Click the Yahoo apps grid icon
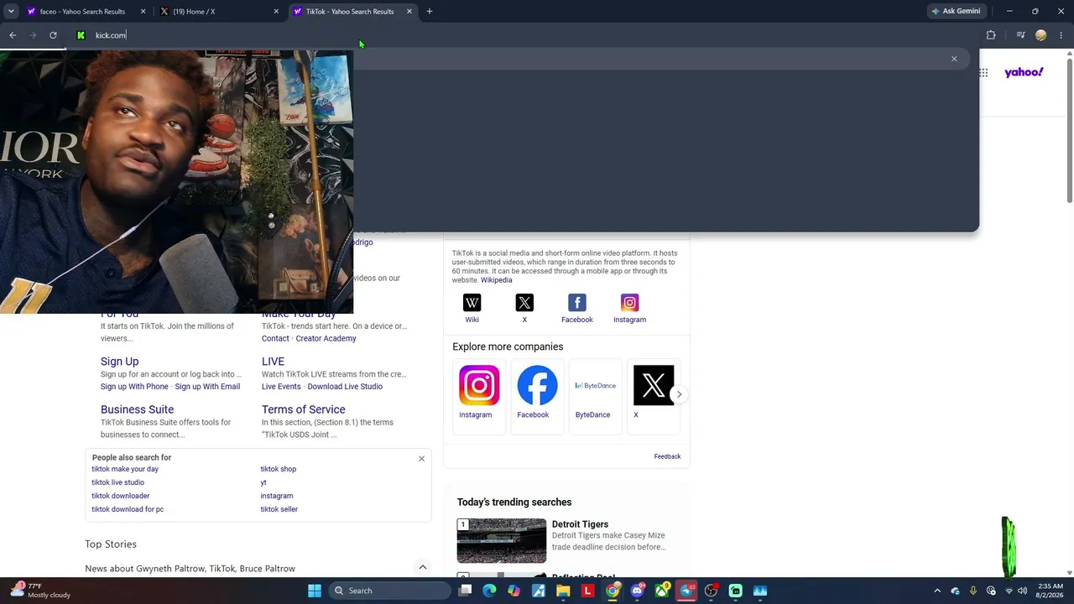 coord(983,73)
